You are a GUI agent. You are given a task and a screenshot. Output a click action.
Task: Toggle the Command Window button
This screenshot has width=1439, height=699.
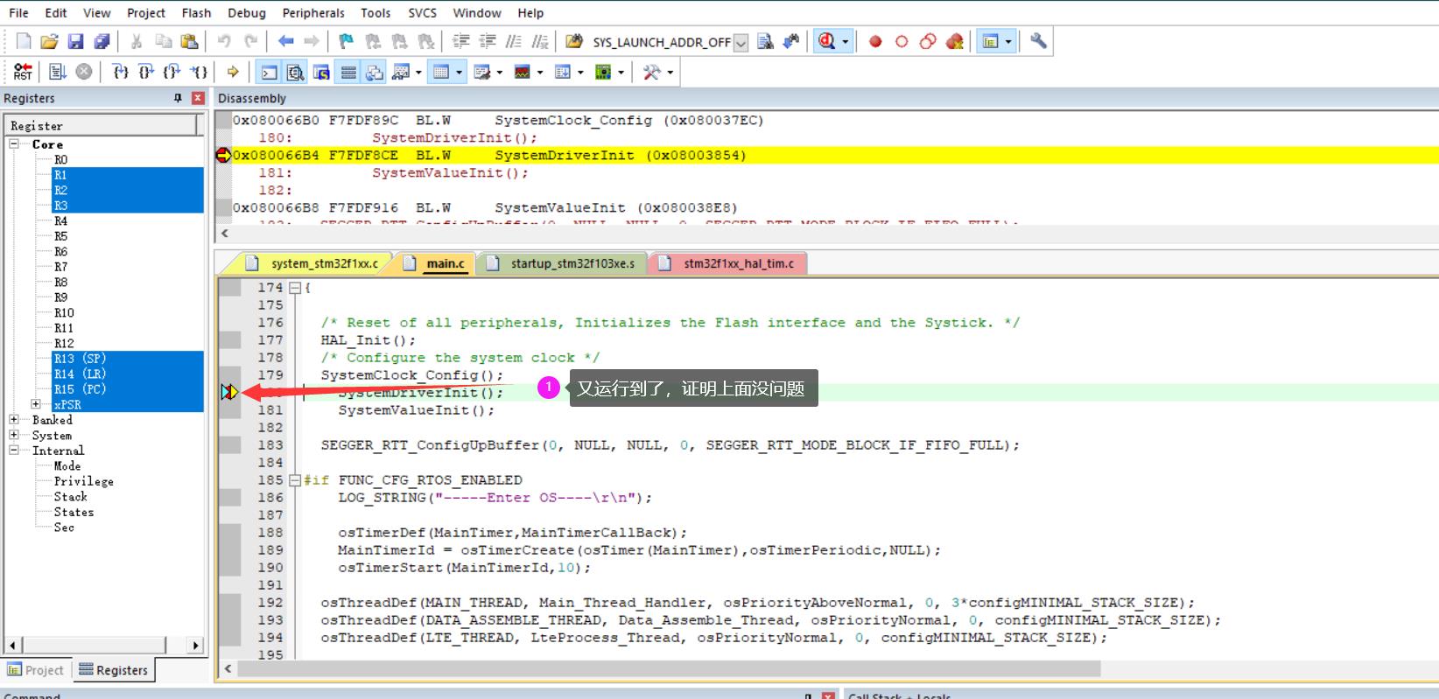270,72
